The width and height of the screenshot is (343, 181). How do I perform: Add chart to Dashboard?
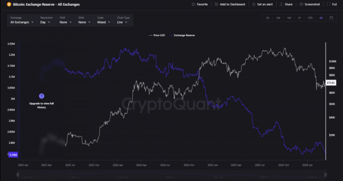pos(230,4)
